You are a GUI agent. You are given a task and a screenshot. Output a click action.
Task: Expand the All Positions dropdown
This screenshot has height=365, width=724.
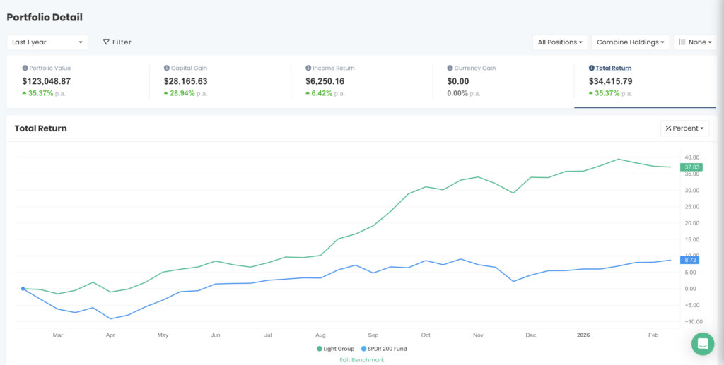pyautogui.click(x=560, y=42)
